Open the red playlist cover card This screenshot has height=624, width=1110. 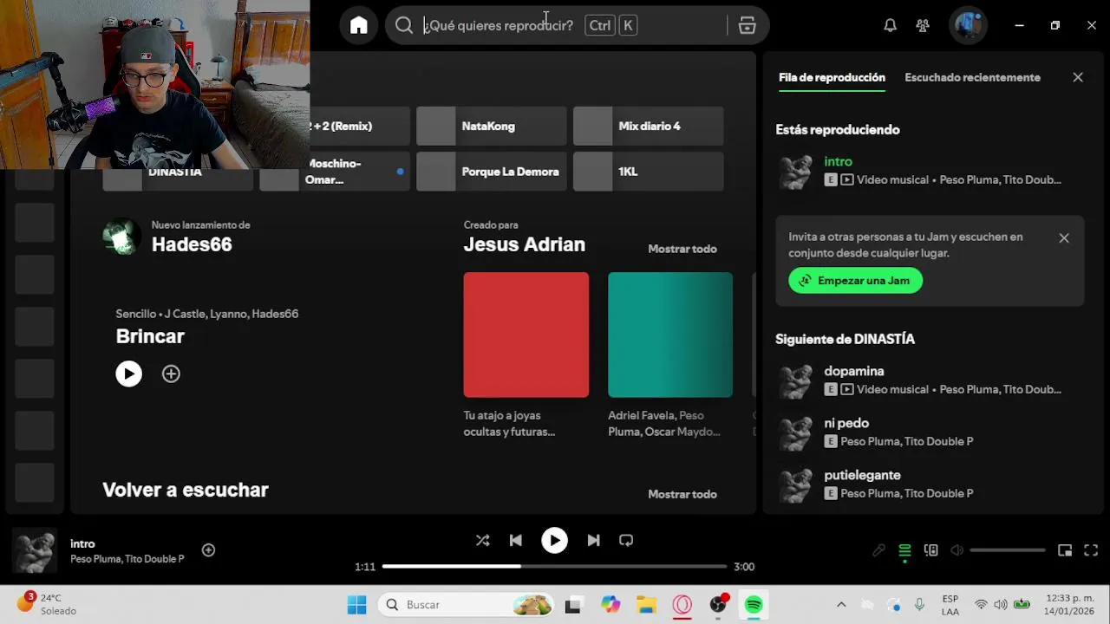tap(526, 335)
